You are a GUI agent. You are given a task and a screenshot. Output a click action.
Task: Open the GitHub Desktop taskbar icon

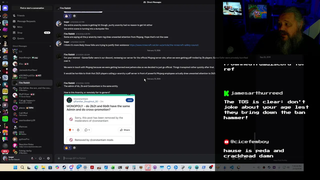[x=155, y=167]
